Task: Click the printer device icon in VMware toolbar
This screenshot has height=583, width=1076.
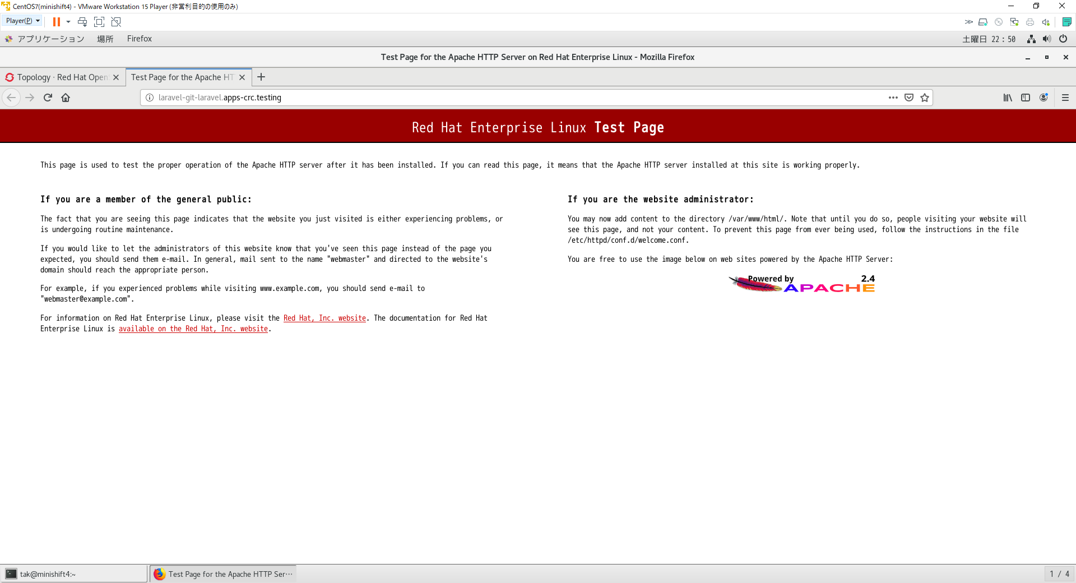Action: coord(1030,22)
